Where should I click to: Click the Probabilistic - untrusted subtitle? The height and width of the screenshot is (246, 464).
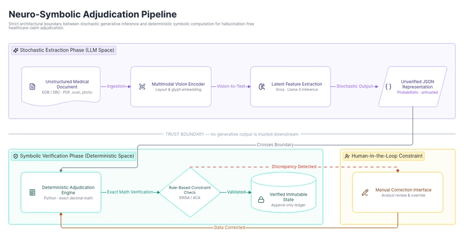[418, 93]
